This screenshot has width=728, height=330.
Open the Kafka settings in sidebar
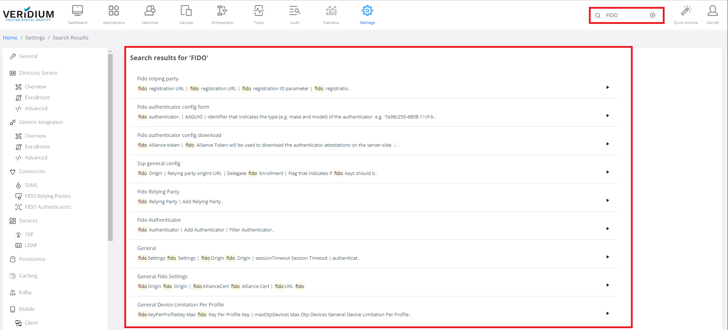point(25,292)
